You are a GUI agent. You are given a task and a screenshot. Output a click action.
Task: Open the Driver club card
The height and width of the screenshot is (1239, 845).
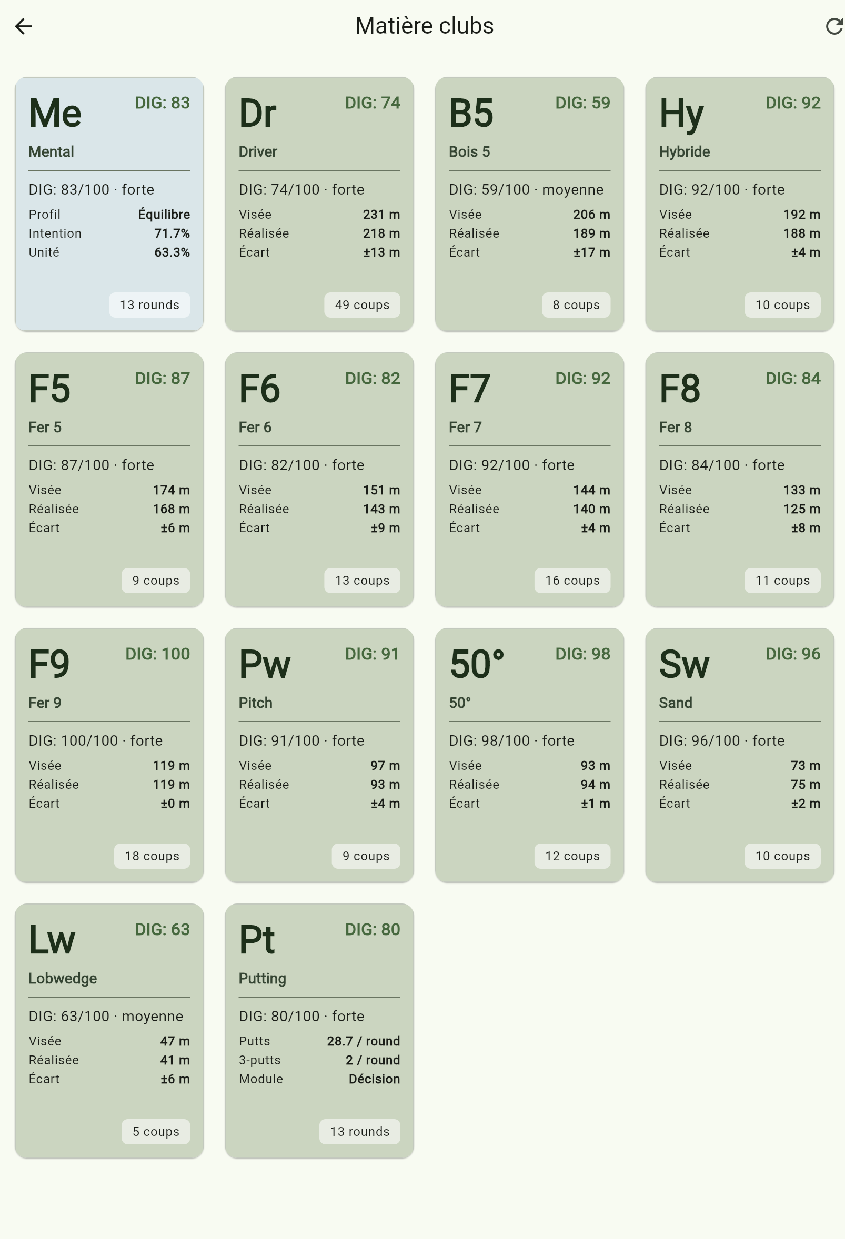(319, 204)
